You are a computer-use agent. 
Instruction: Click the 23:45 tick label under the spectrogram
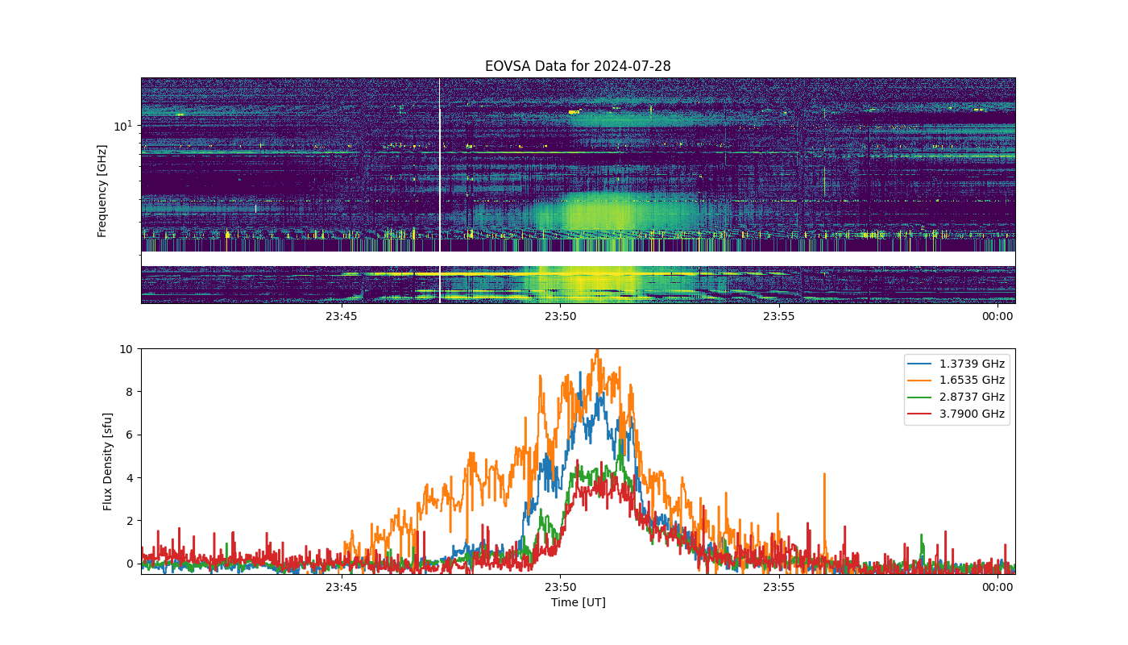[x=342, y=316]
